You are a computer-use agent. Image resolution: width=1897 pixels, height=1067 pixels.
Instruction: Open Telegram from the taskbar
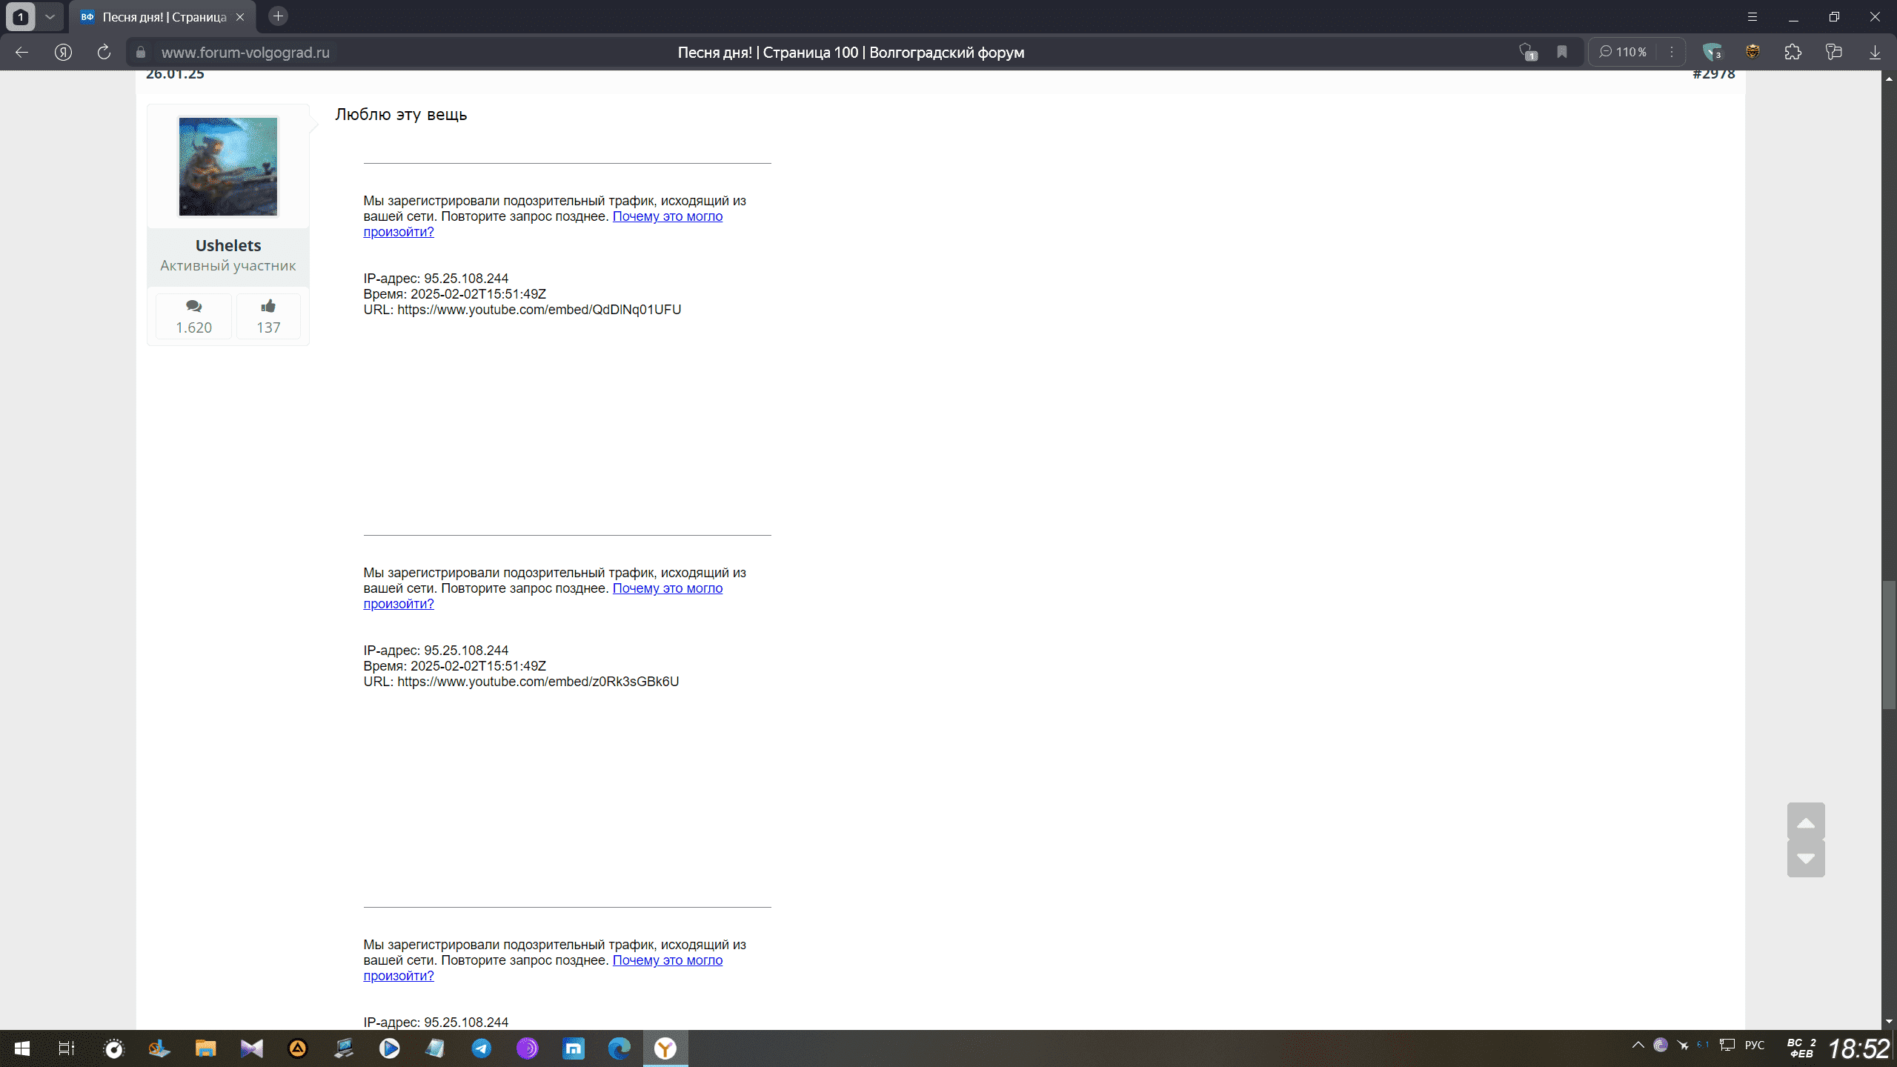click(x=482, y=1048)
